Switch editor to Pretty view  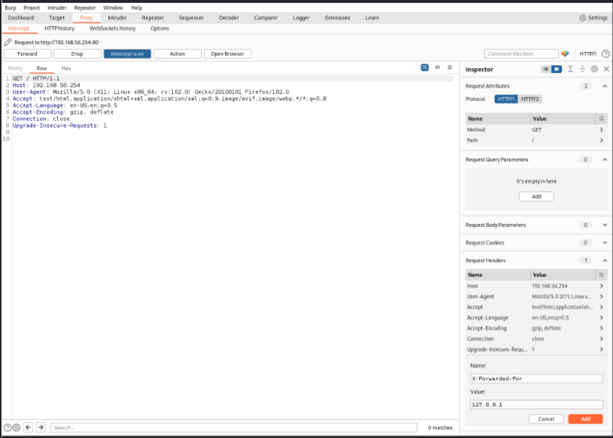pyautogui.click(x=15, y=68)
